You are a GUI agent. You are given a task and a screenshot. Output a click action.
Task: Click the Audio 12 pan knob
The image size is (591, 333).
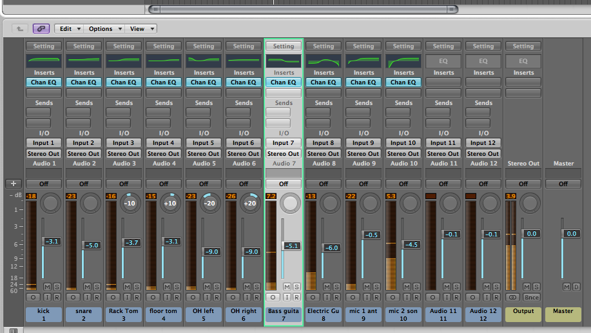[490, 203]
